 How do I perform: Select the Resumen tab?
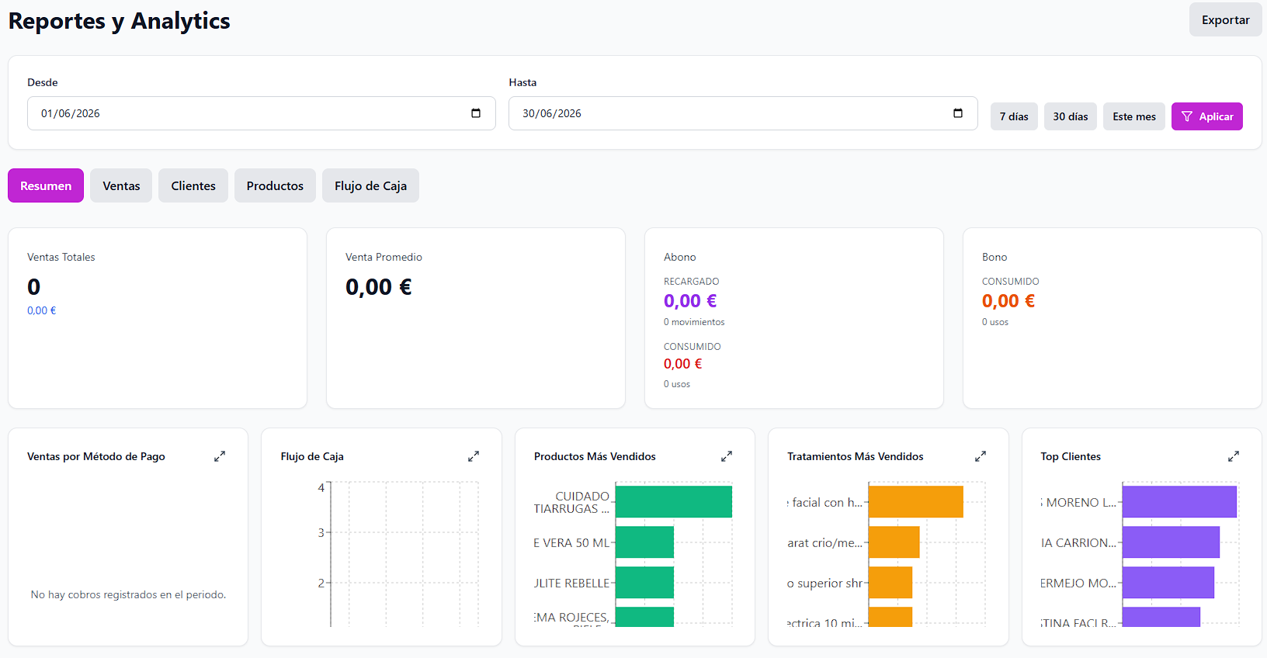coord(46,185)
